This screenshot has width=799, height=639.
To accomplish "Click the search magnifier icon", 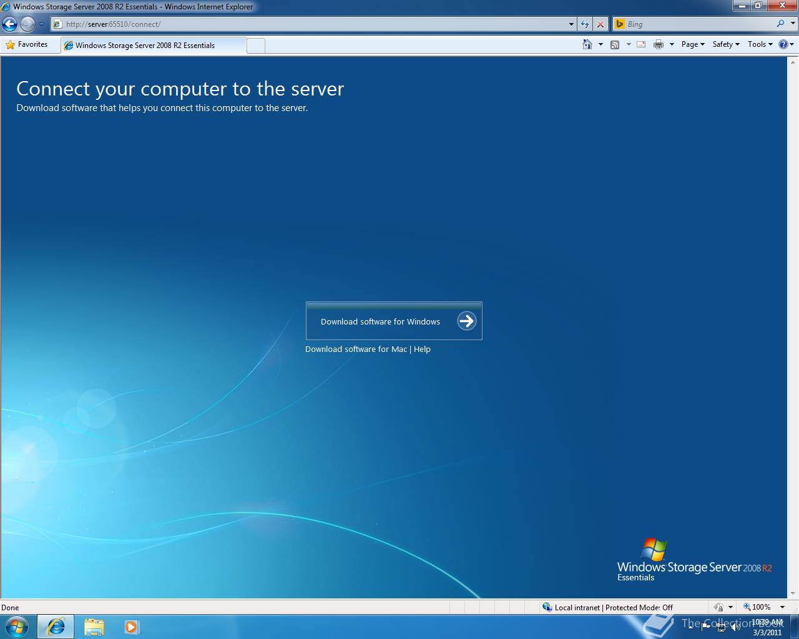I will tap(780, 24).
